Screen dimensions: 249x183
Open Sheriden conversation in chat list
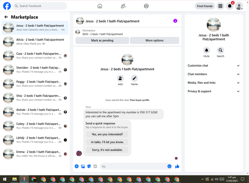35,70
